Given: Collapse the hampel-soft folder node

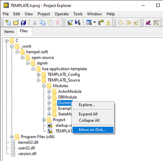Looking at the screenshot, I should pos(17,52).
